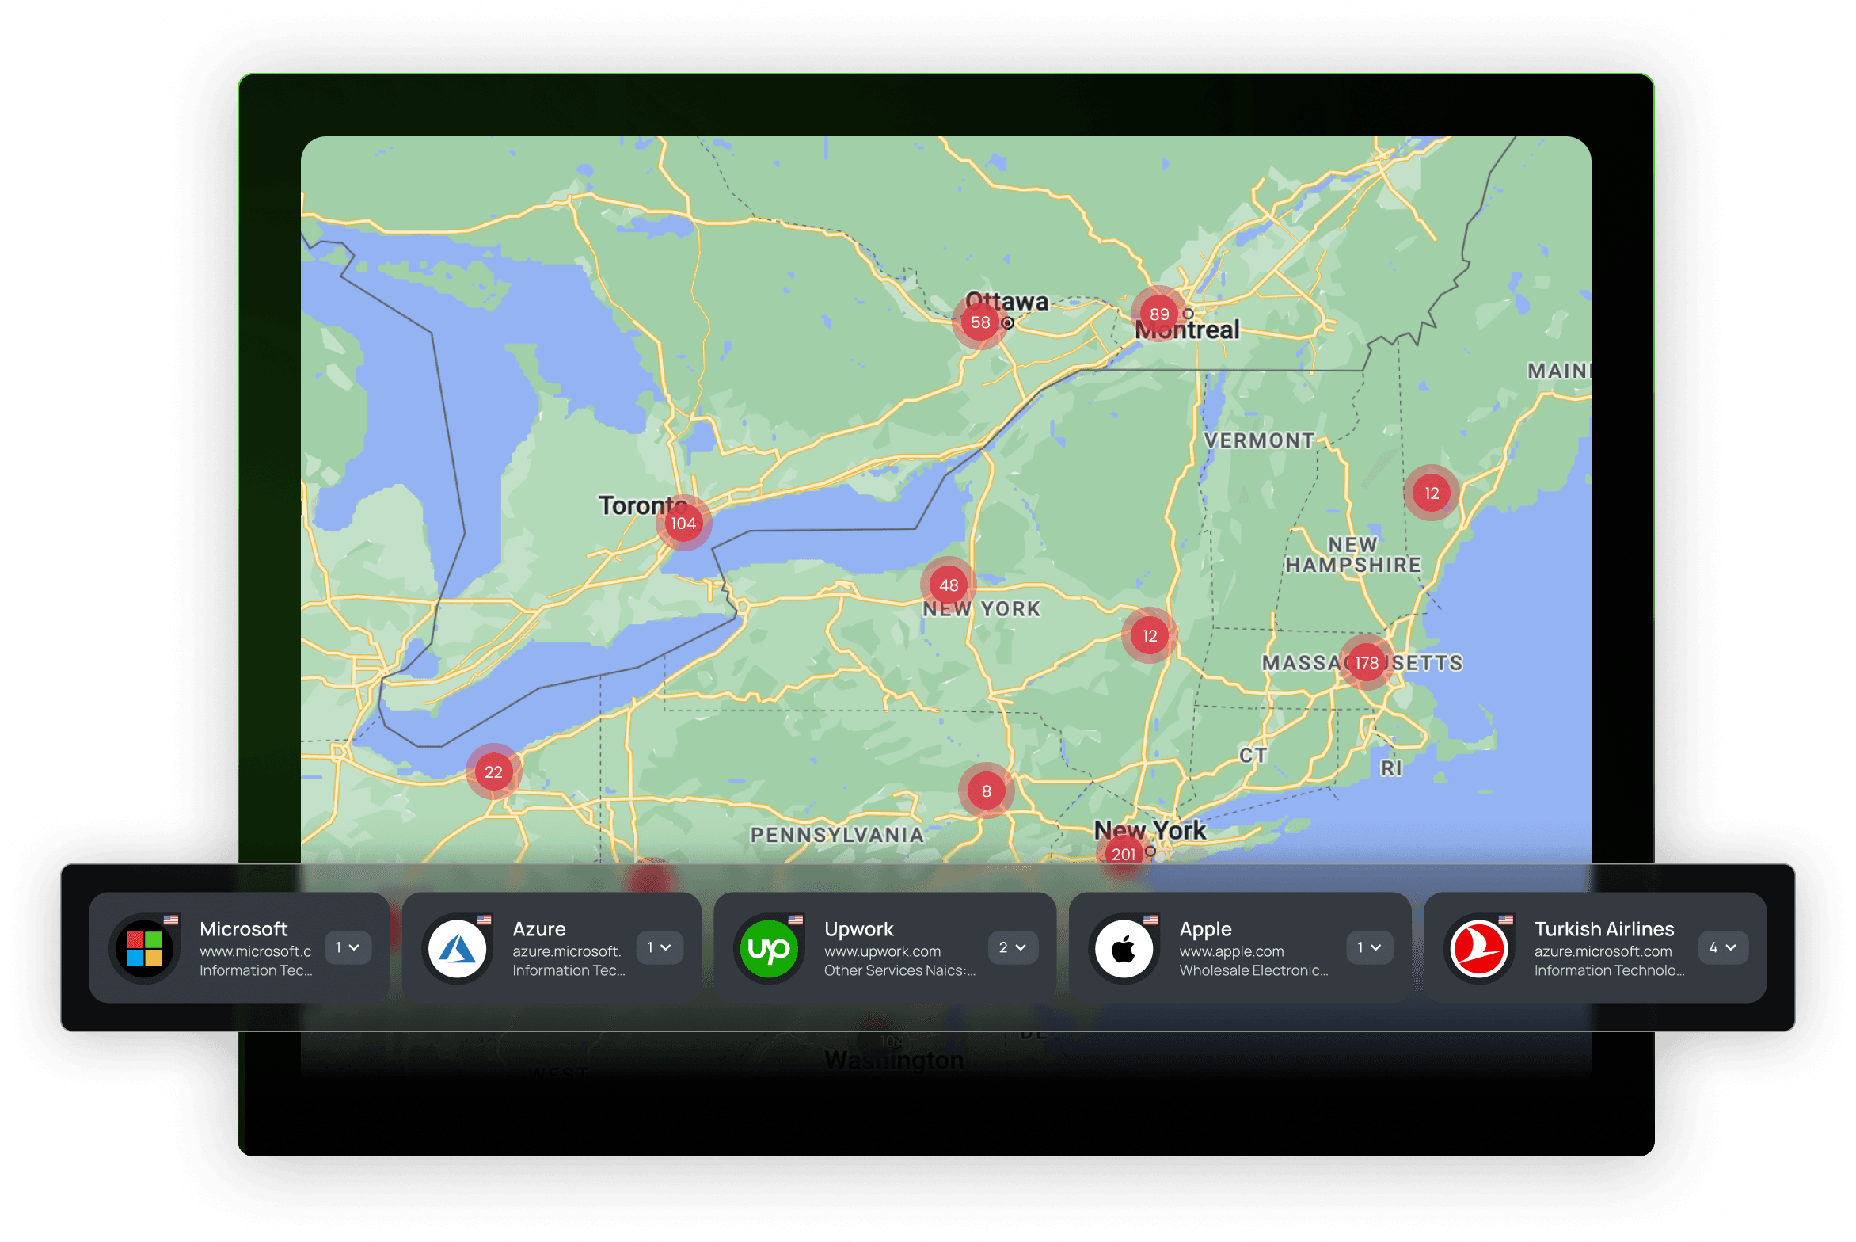Open the www.apple.com link

[x=1231, y=951]
